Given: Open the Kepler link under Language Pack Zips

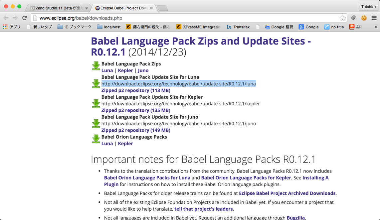Looking at the screenshot, I should tap(125, 70).
